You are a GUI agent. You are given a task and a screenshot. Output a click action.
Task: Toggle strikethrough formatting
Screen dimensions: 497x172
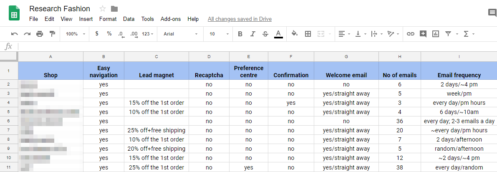265,34
